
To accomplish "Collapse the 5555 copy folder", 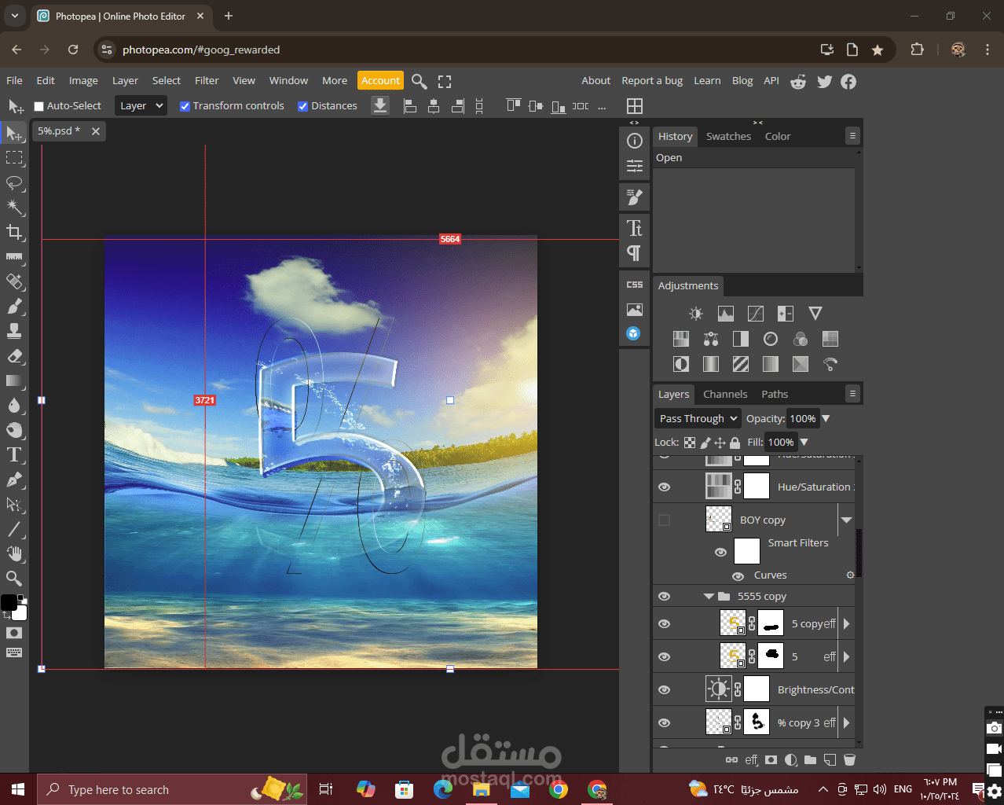I will pos(709,597).
